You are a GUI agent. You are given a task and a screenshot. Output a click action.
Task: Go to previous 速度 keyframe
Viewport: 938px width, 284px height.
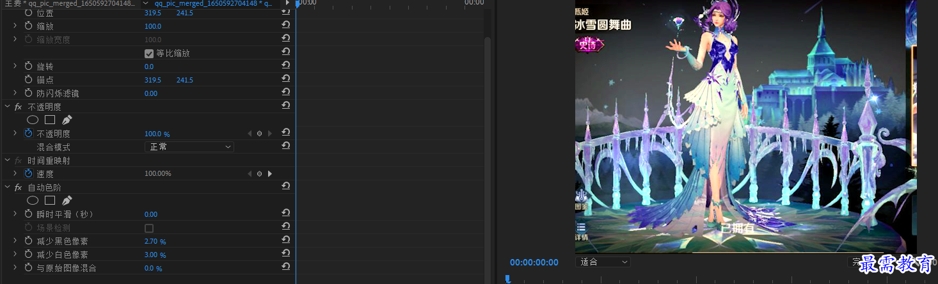coord(250,174)
